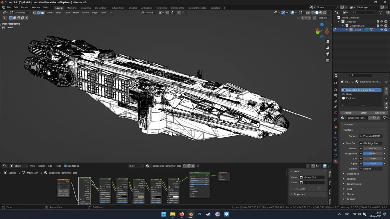Uncheck Collection.001 exclude checkbox in outliner

coord(378,26)
